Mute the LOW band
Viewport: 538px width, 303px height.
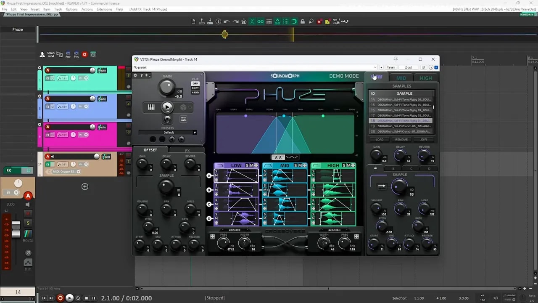pyautogui.click(x=252, y=165)
